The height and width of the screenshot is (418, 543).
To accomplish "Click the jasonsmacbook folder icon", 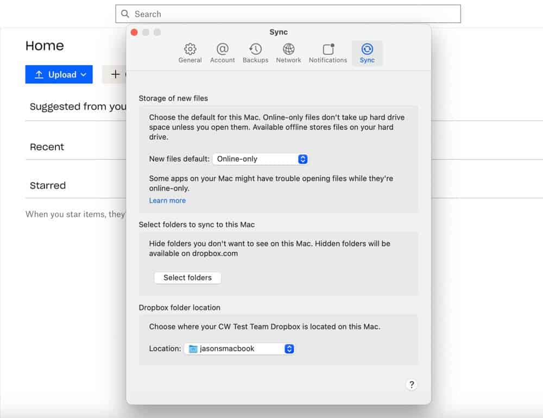I will tap(193, 348).
